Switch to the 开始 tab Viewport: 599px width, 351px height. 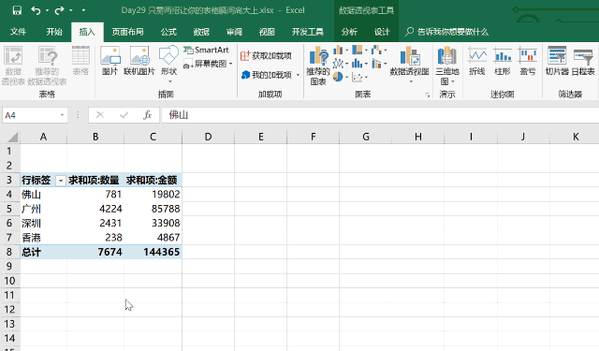pyautogui.click(x=54, y=32)
